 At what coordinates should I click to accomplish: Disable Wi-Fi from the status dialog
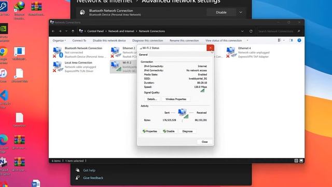[x=169, y=131]
